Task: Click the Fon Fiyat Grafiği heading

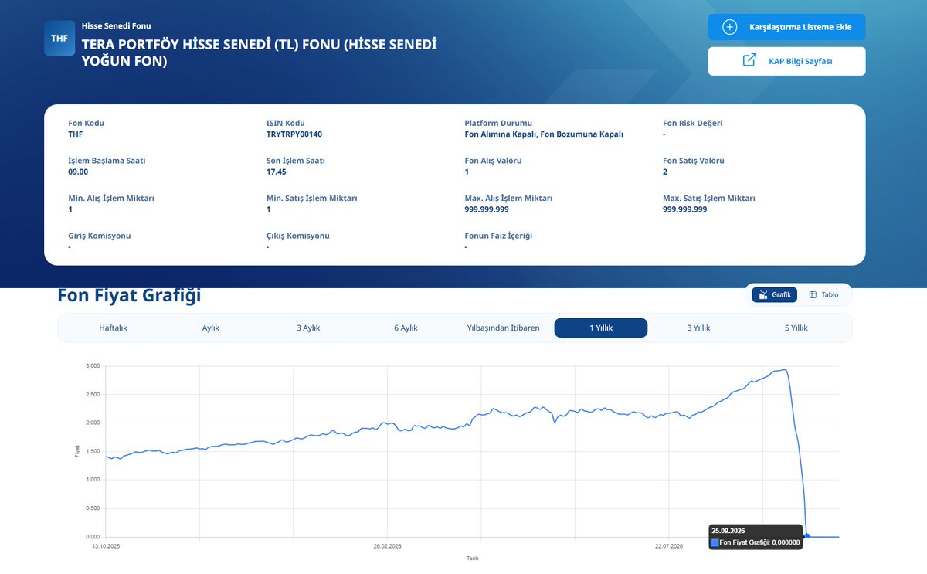Action: [129, 295]
